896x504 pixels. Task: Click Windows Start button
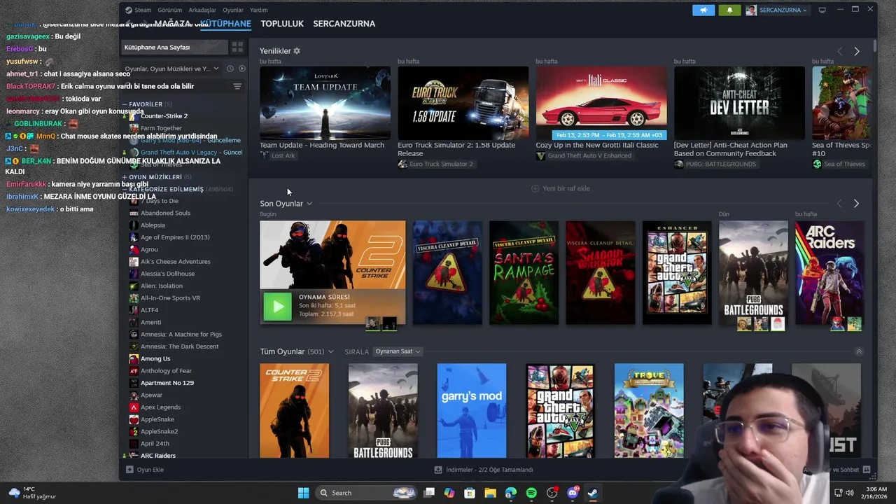303,493
